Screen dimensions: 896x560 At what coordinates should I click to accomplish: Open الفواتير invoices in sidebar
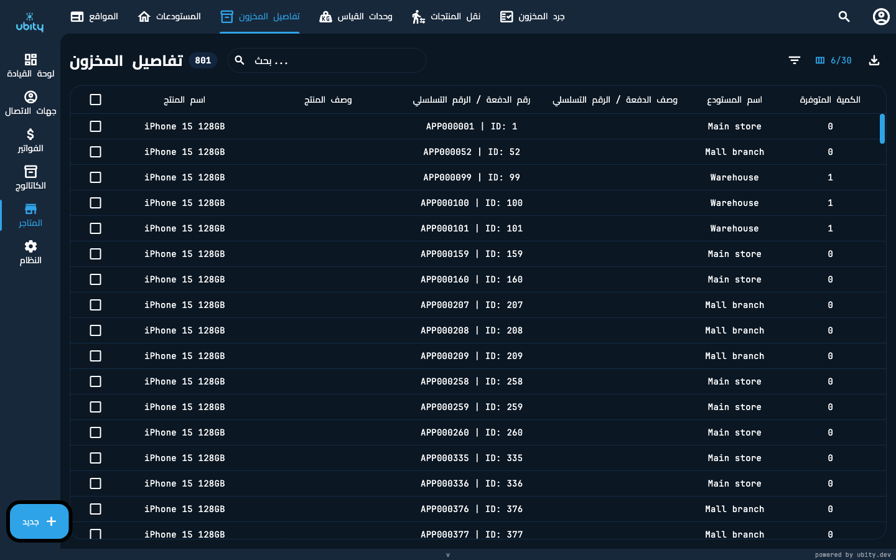30,141
